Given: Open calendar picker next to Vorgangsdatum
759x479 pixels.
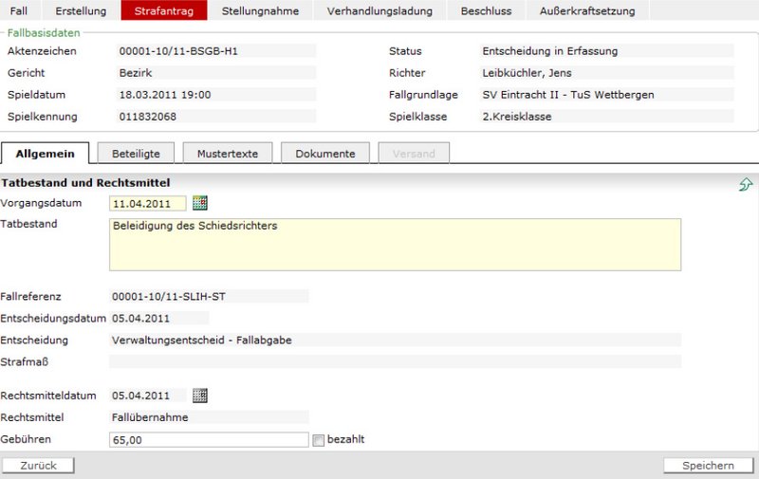Looking at the screenshot, I should 199,203.
